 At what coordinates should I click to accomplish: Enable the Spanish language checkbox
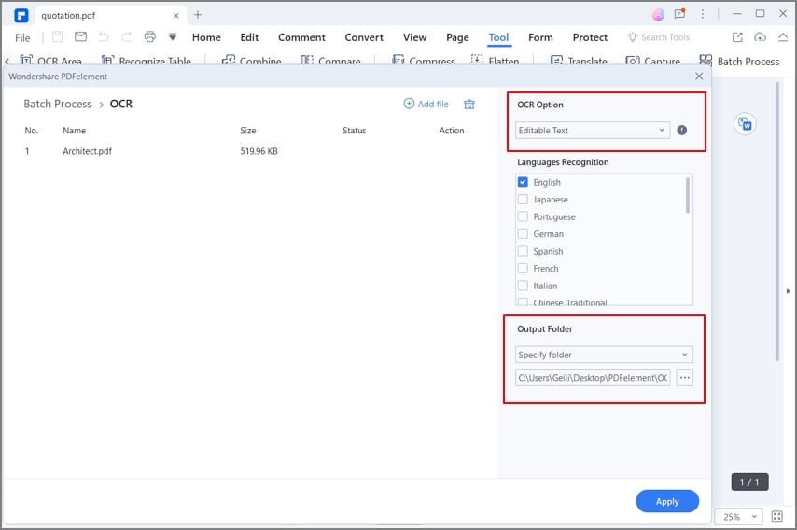point(523,251)
